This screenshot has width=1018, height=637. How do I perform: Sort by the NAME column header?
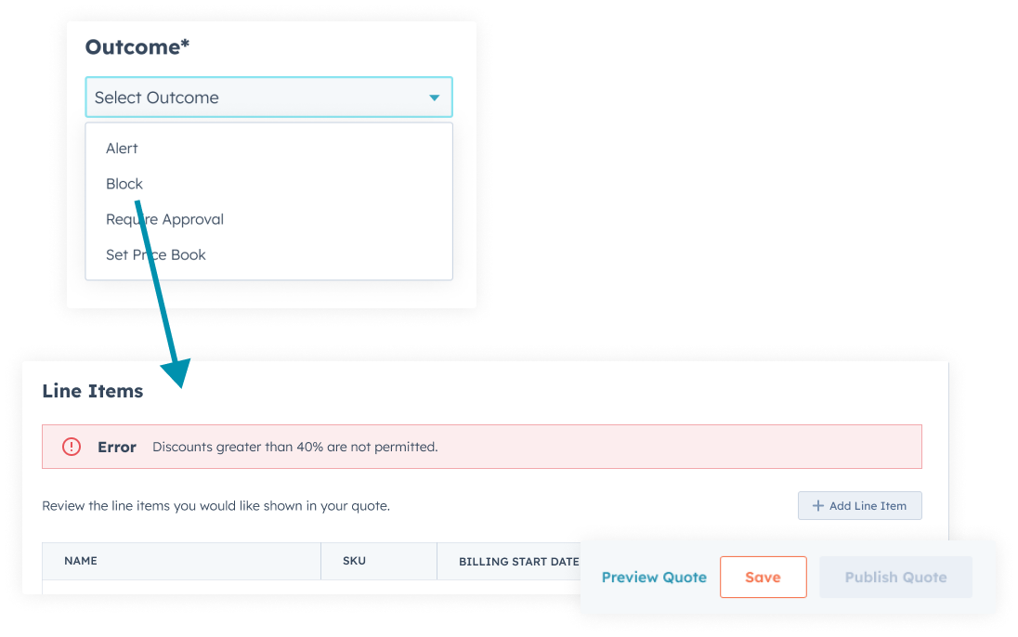81,561
